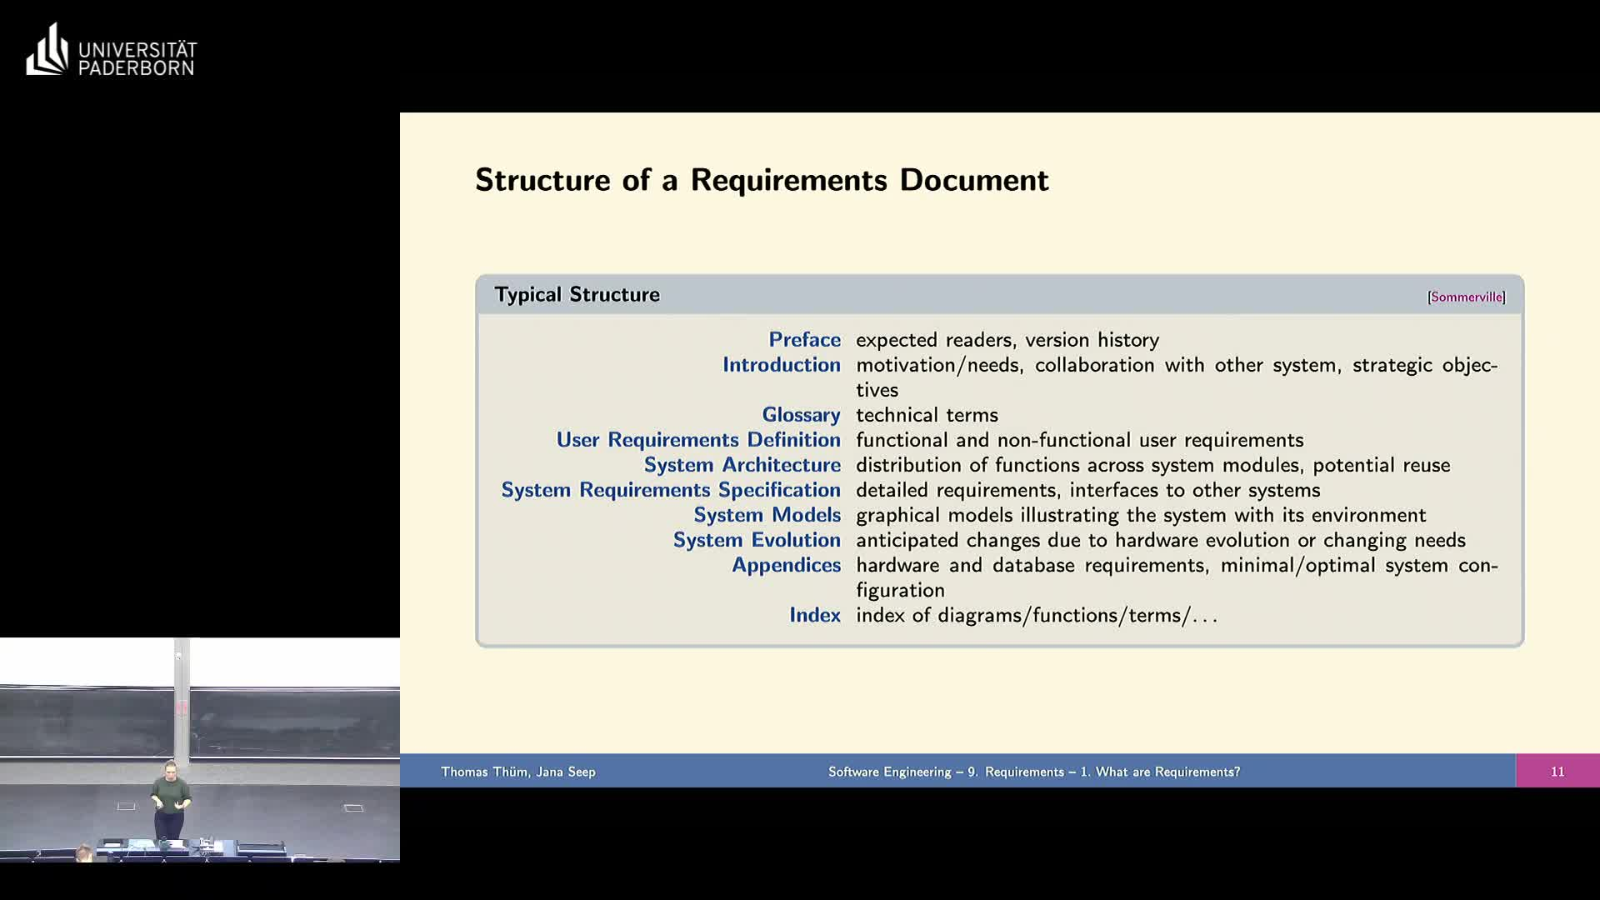Open the Sommerville citation link
1600x900 pixels.
1466,297
